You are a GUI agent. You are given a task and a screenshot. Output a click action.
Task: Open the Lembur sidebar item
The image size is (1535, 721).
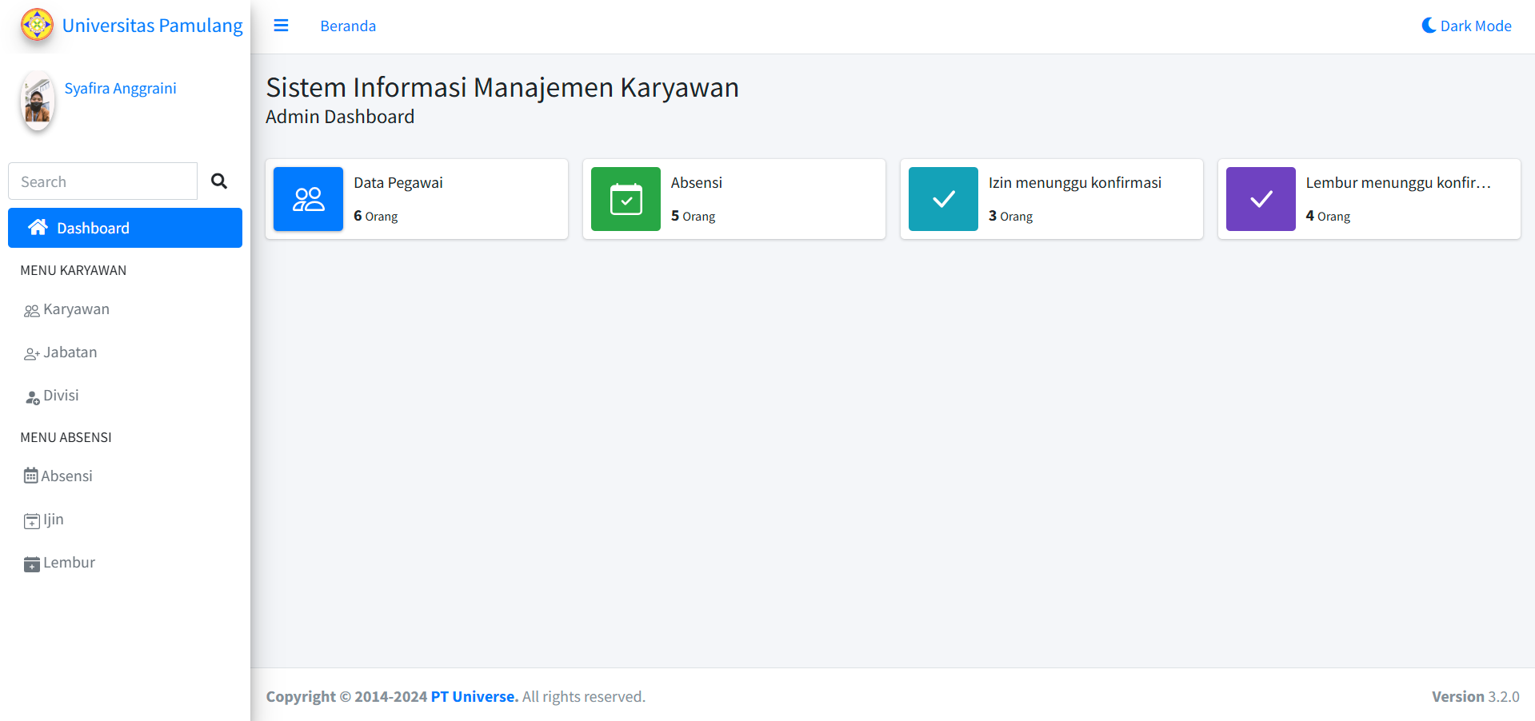click(x=69, y=563)
